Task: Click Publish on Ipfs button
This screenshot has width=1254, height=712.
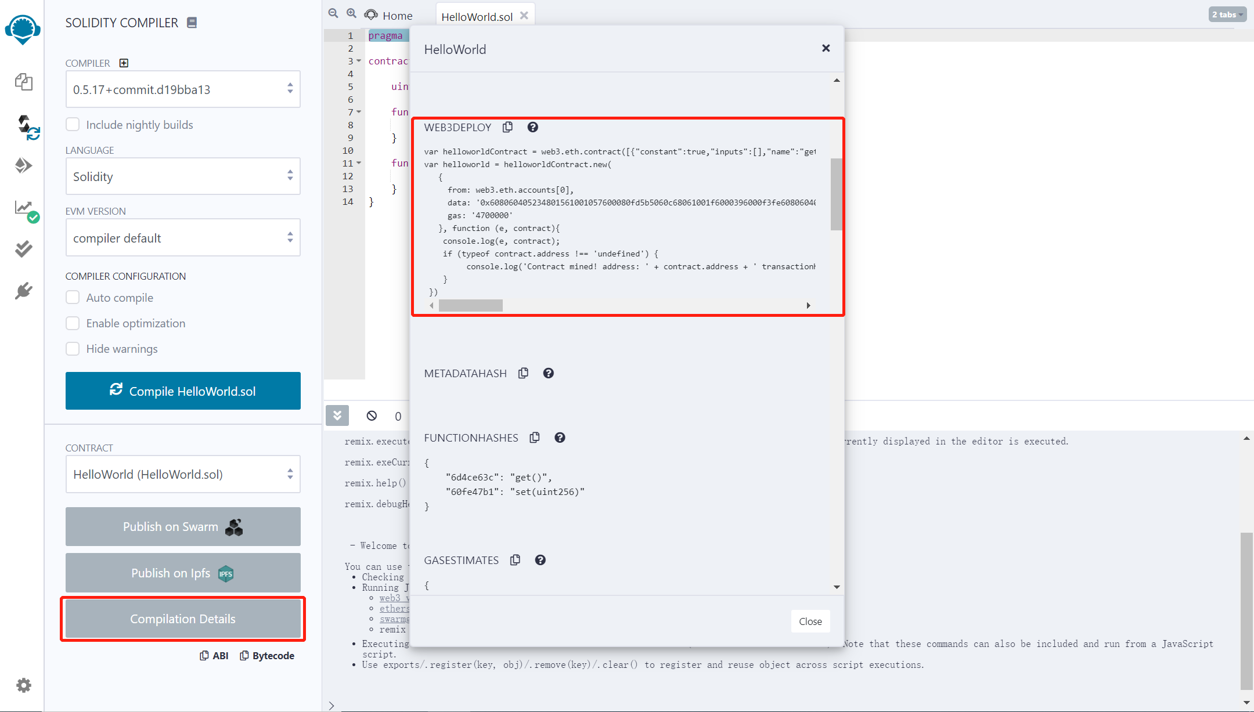Action: 183,573
